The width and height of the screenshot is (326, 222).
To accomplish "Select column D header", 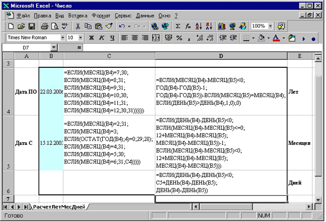I will pos(221,56).
